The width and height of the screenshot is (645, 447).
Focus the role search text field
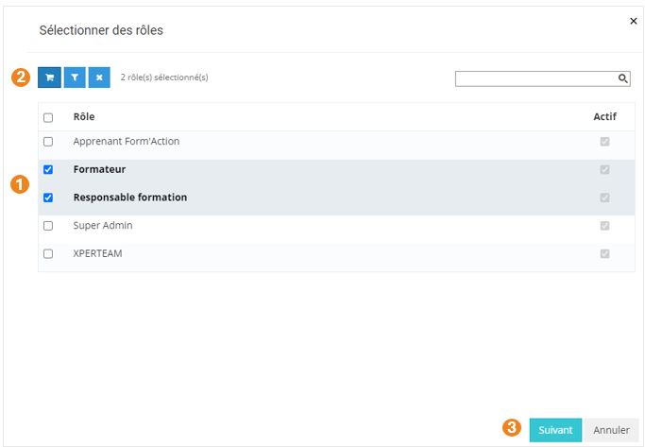(535, 78)
